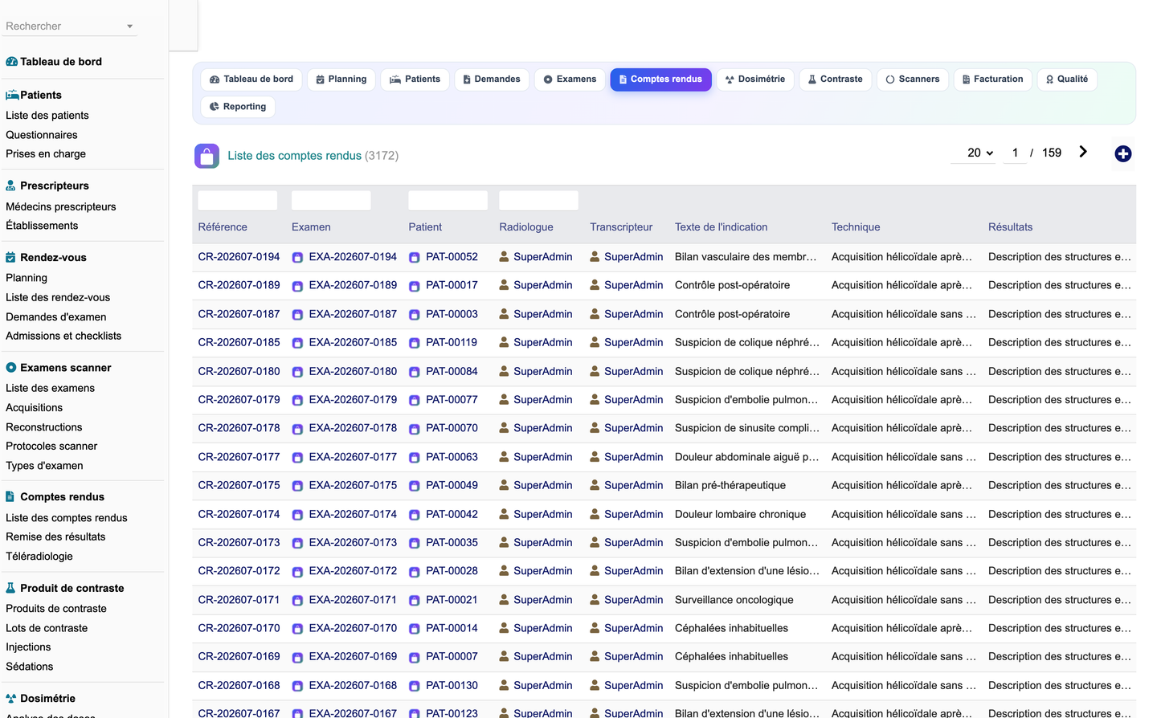The width and height of the screenshot is (1161, 718).
Task: Click the Patient filter input field
Action: [x=448, y=201]
